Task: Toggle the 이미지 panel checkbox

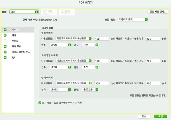Action: [5, 30]
